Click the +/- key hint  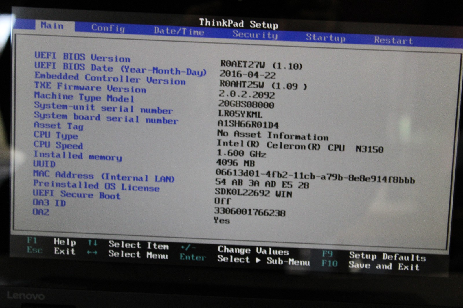(188, 248)
